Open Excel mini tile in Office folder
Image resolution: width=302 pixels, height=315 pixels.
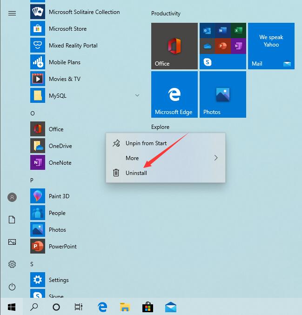238,31
